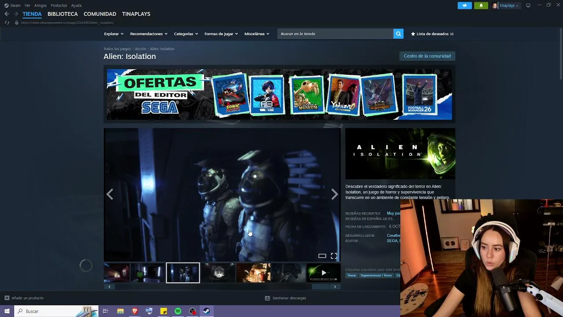Screen dimensions: 563x317
Task: Go back with the navigation arrow
Action: (7, 14)
